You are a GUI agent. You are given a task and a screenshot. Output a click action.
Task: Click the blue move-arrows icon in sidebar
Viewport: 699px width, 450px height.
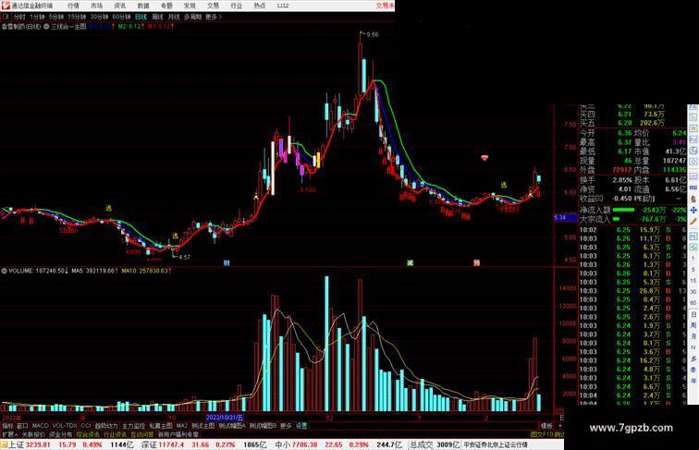coord(693,210)
